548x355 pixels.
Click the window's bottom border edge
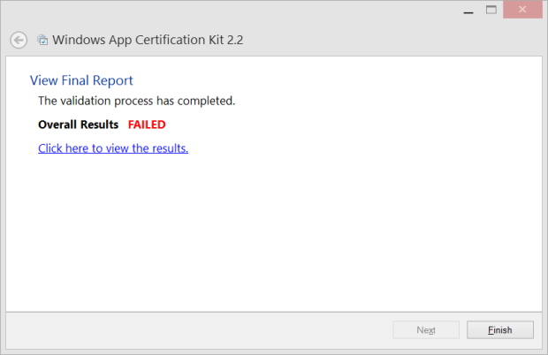(x=274, y=352)
